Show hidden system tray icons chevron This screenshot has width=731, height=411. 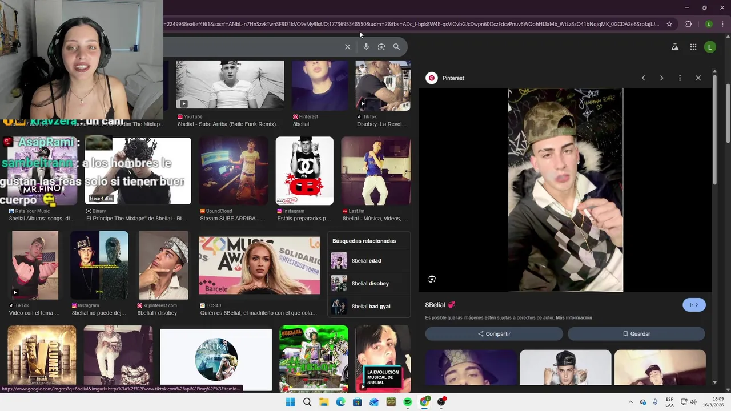[x=630, y=402]
